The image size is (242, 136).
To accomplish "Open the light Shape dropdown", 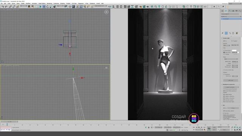I will tap(231, 59).
